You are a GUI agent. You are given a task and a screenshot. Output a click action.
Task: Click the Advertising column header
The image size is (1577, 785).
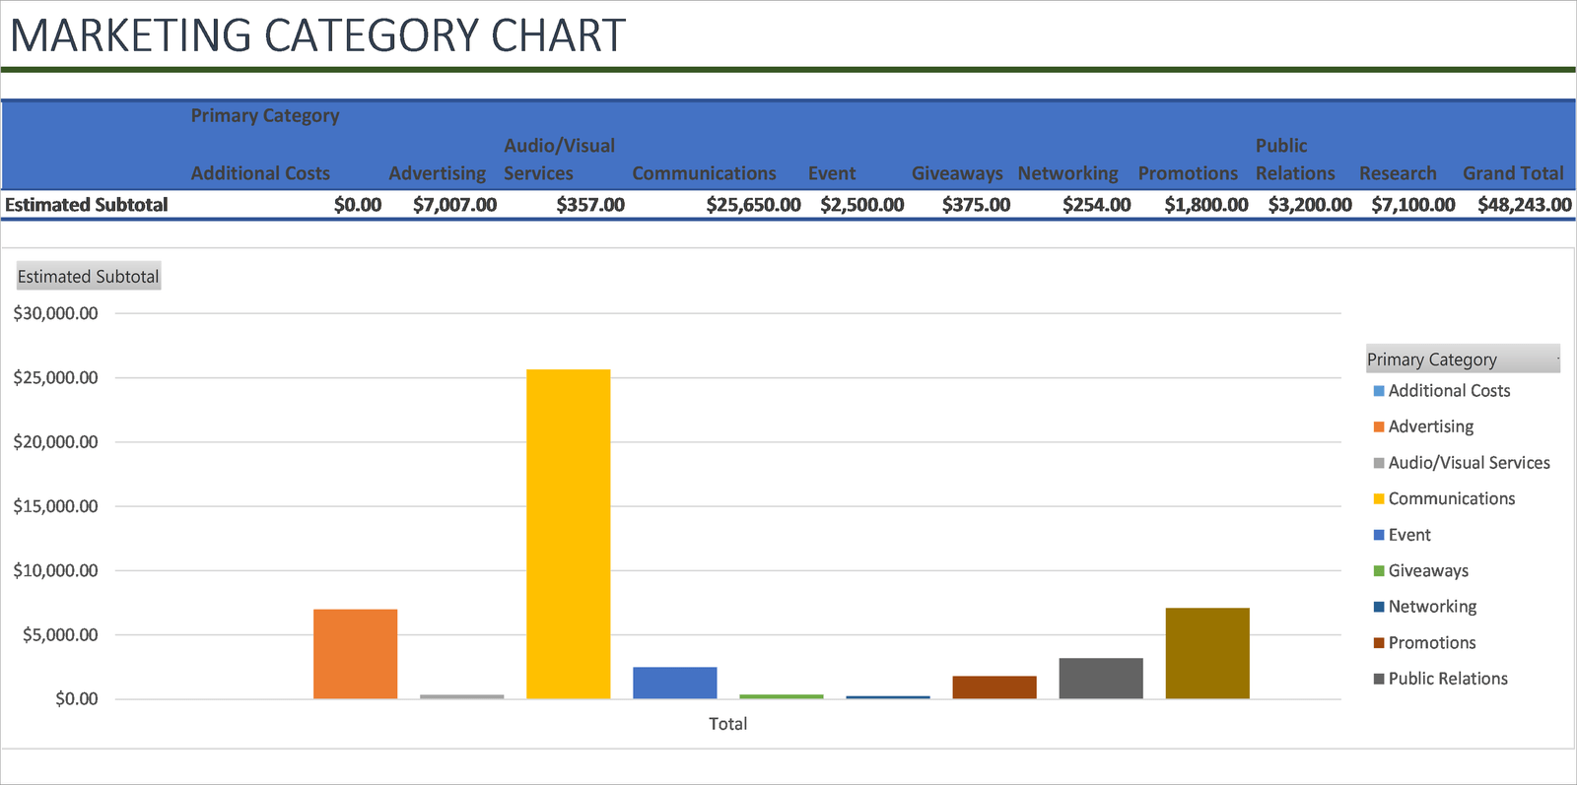(x=438, y=173)
